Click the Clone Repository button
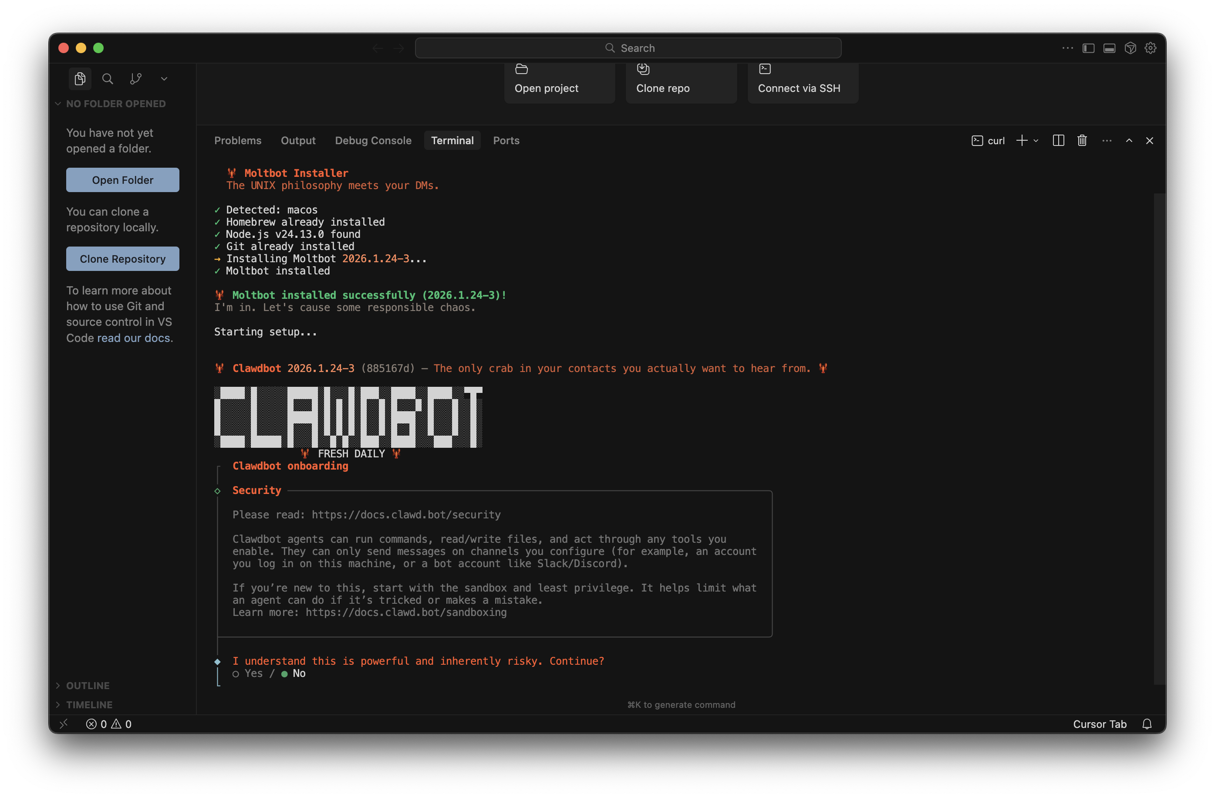This screenshot has width=1215, height=798. click(x=122, y=259)
